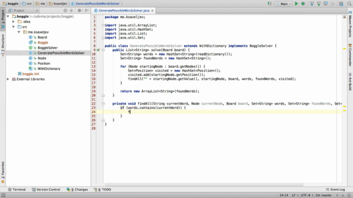Click the VCS update project icon
This screenshot has width=353, height=198.
click(312, 4)
